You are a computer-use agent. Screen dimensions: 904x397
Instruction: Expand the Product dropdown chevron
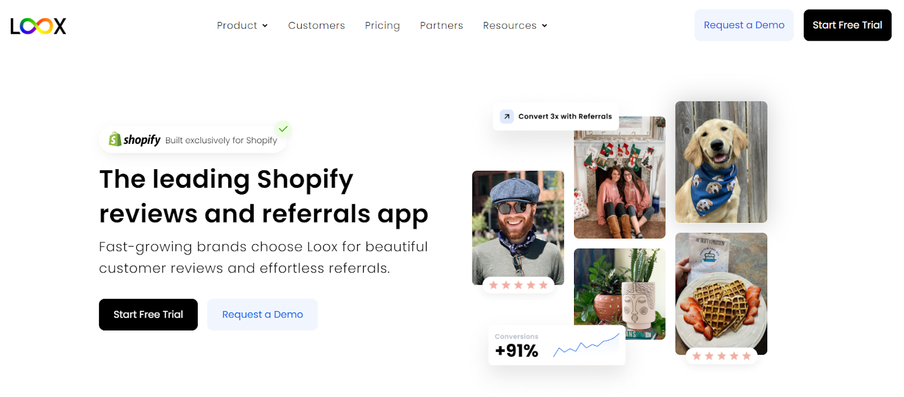click(265, 26)
